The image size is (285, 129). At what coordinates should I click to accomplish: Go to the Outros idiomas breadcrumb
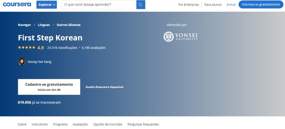tap(68, 25)
